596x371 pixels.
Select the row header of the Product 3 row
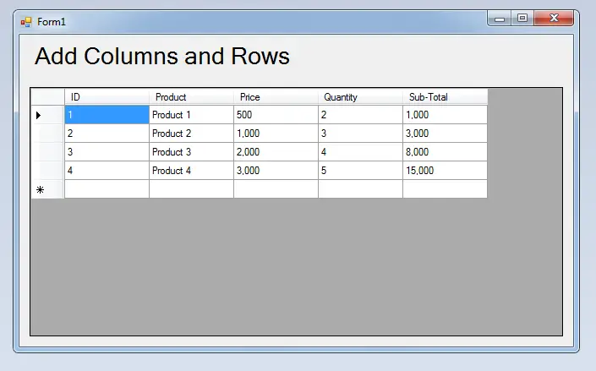[x=47, y=152]
